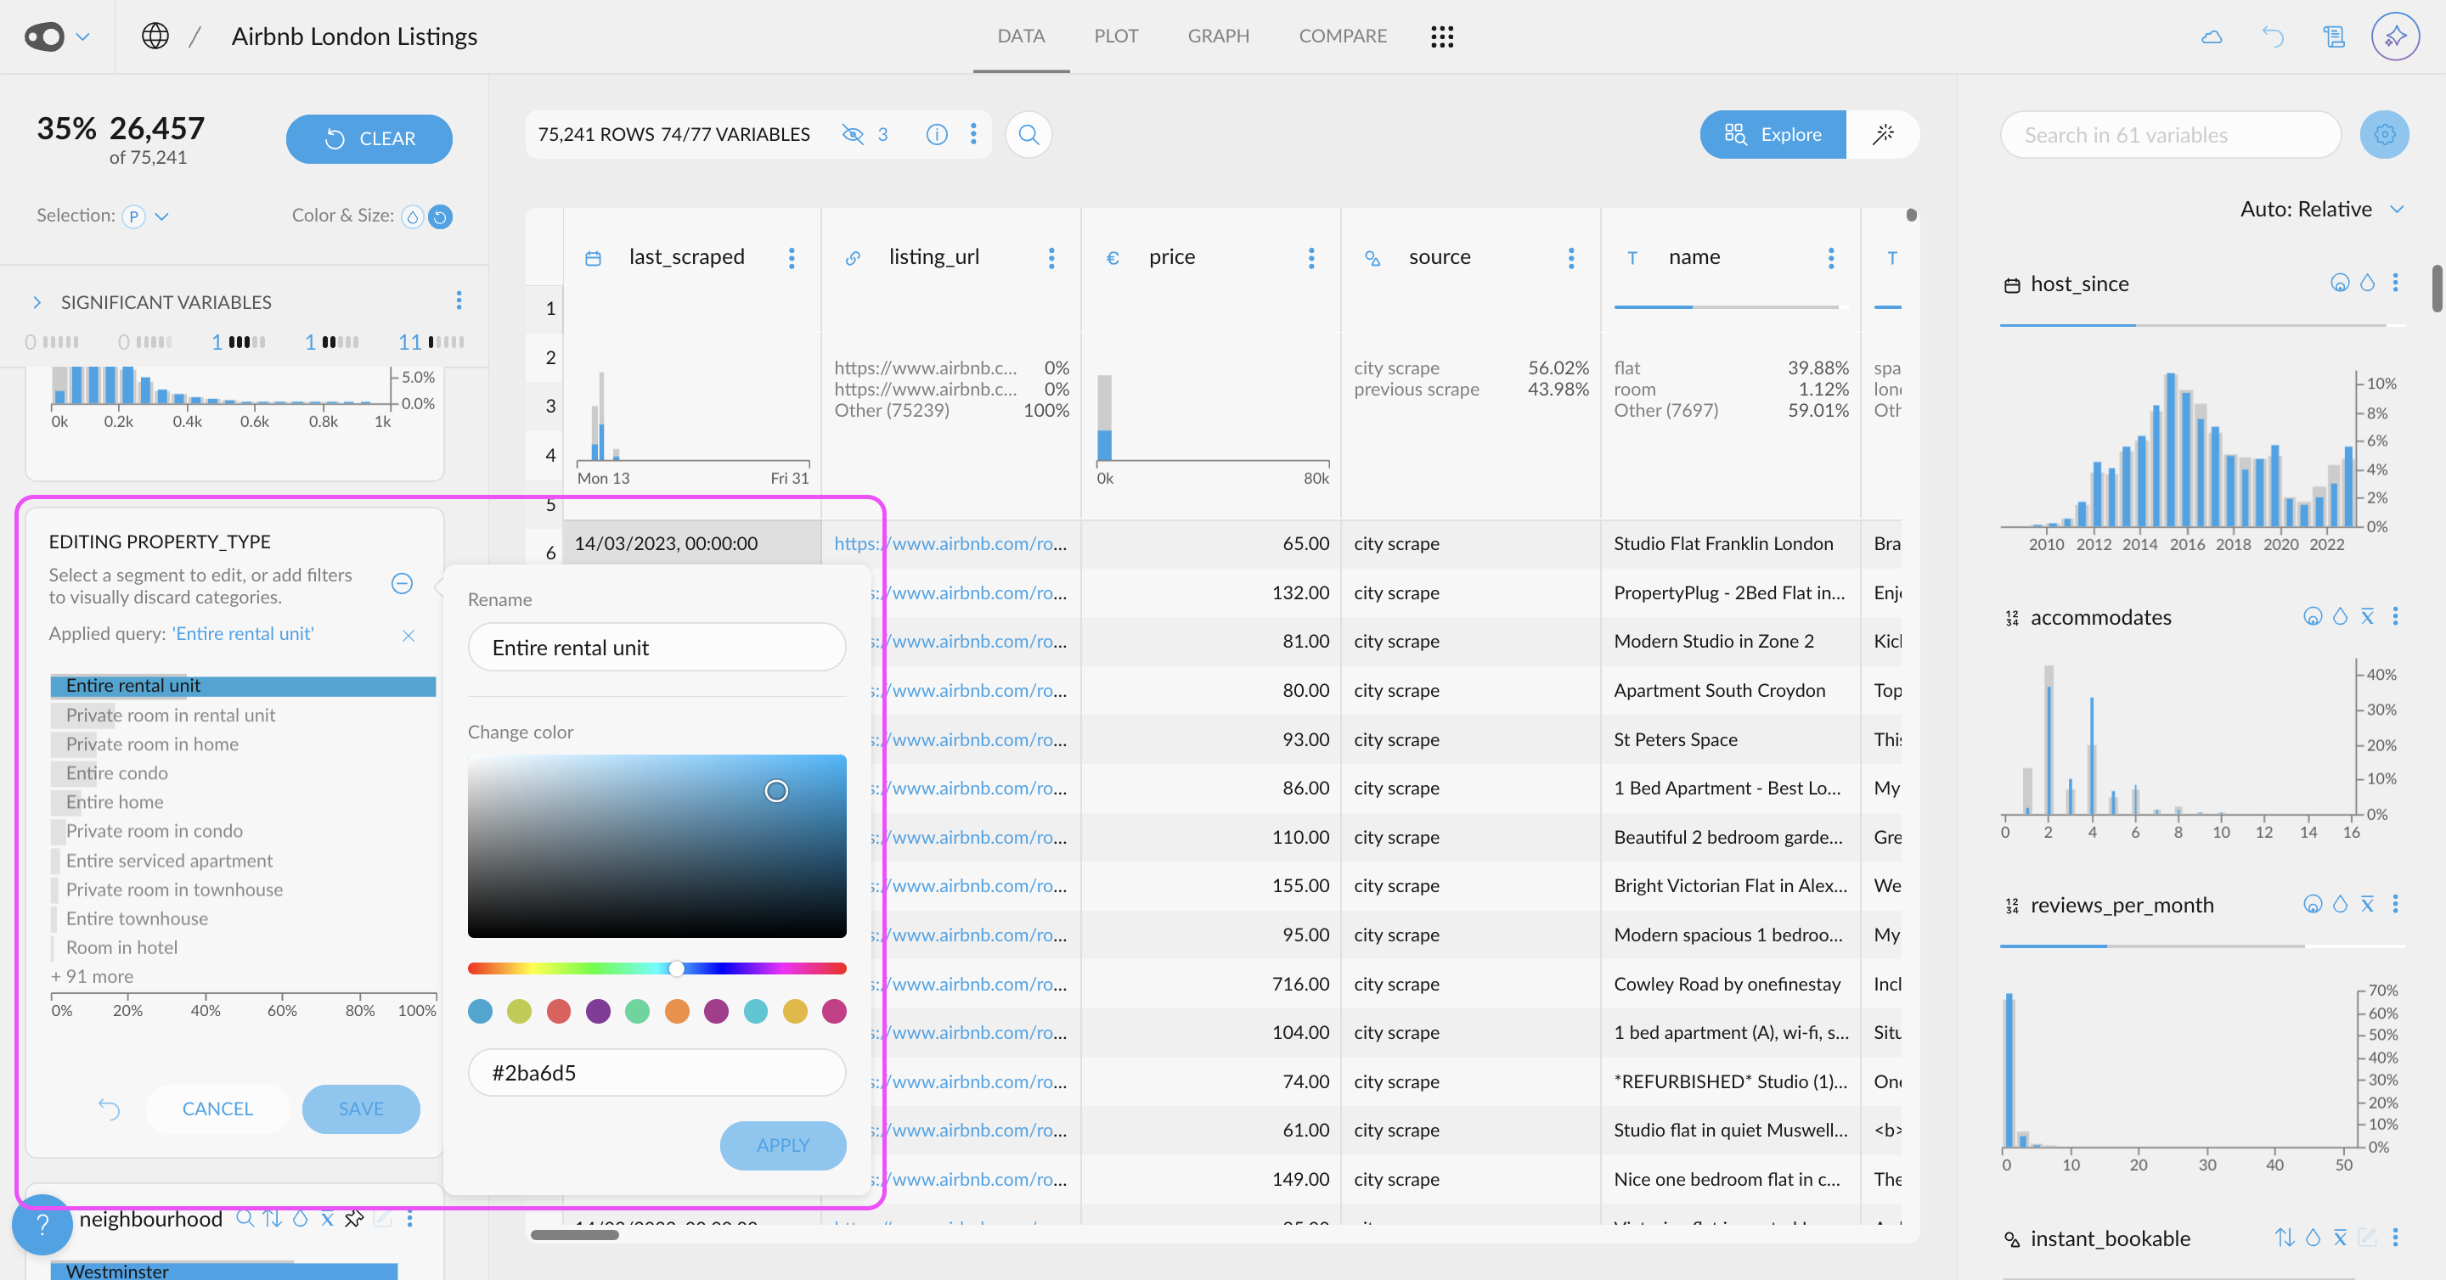Screen dimensions: 2446x1280
Task: Open the name column menu
Action: pyautogui.click(x=1831, y=258)
